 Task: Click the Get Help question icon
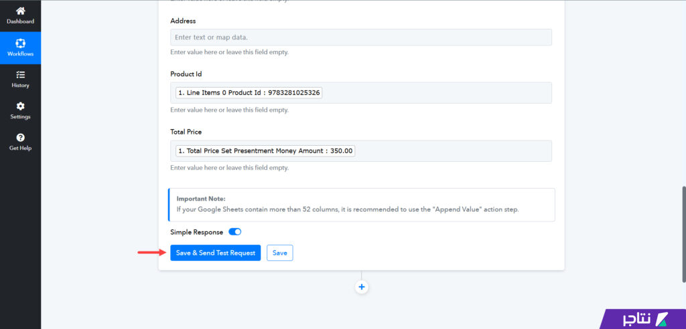[x=20, y=138]
